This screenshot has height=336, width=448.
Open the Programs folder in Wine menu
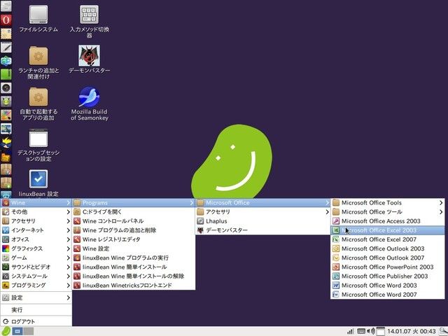point(134,203)
